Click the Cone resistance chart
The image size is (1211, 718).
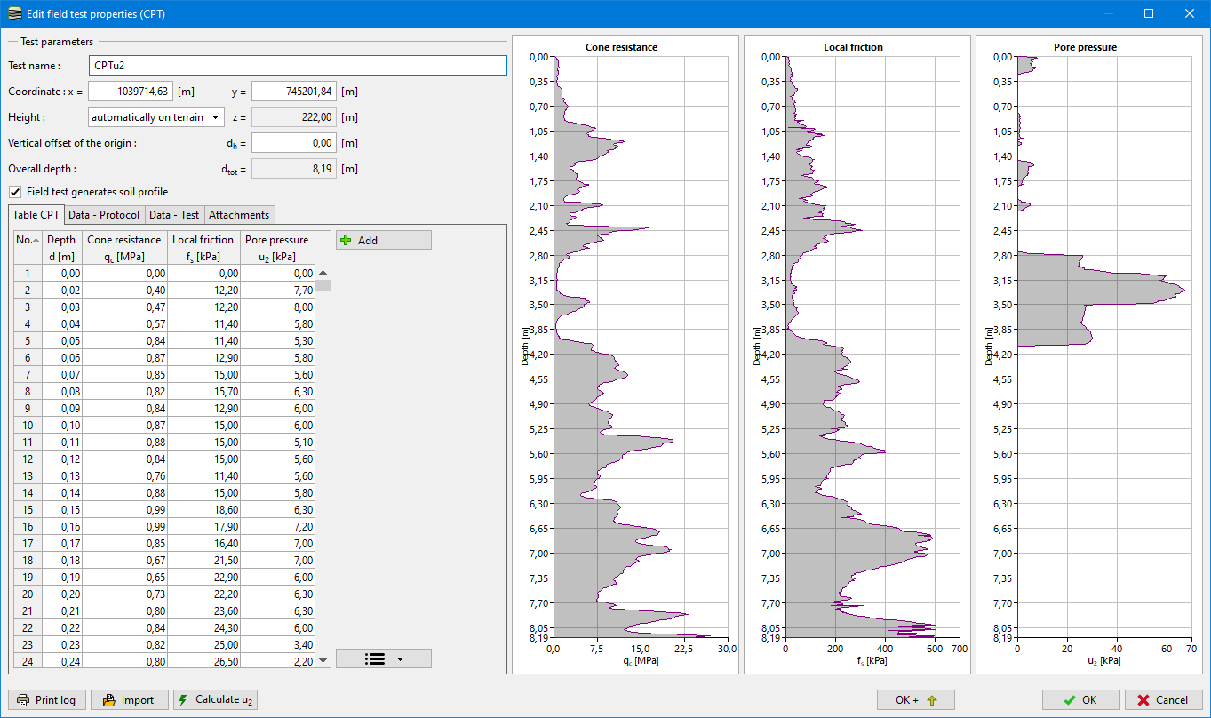(x=625, y=354)
